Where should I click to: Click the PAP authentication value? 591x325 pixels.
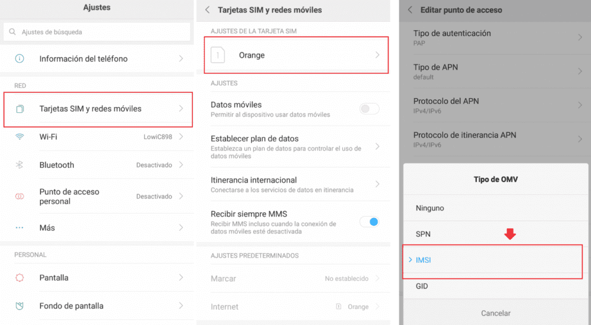tap(419, 43)
